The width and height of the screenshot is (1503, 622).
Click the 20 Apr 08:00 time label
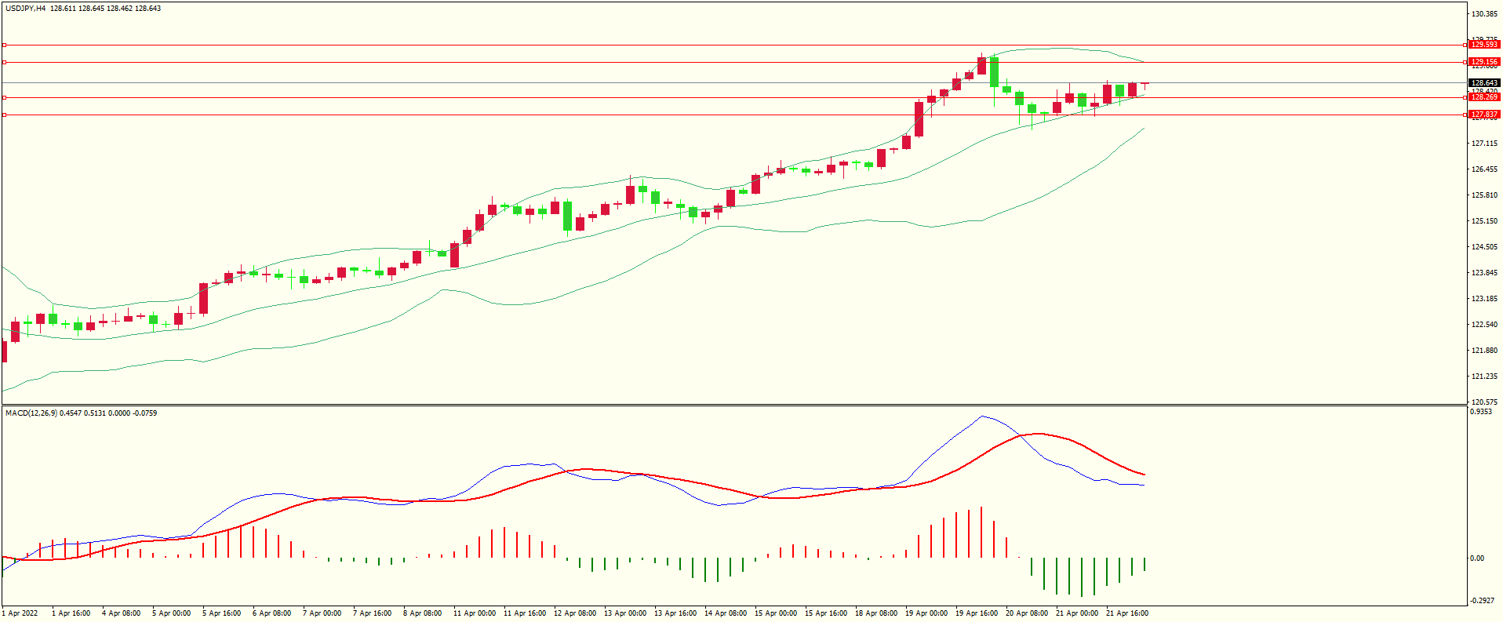coord(1027,613)
